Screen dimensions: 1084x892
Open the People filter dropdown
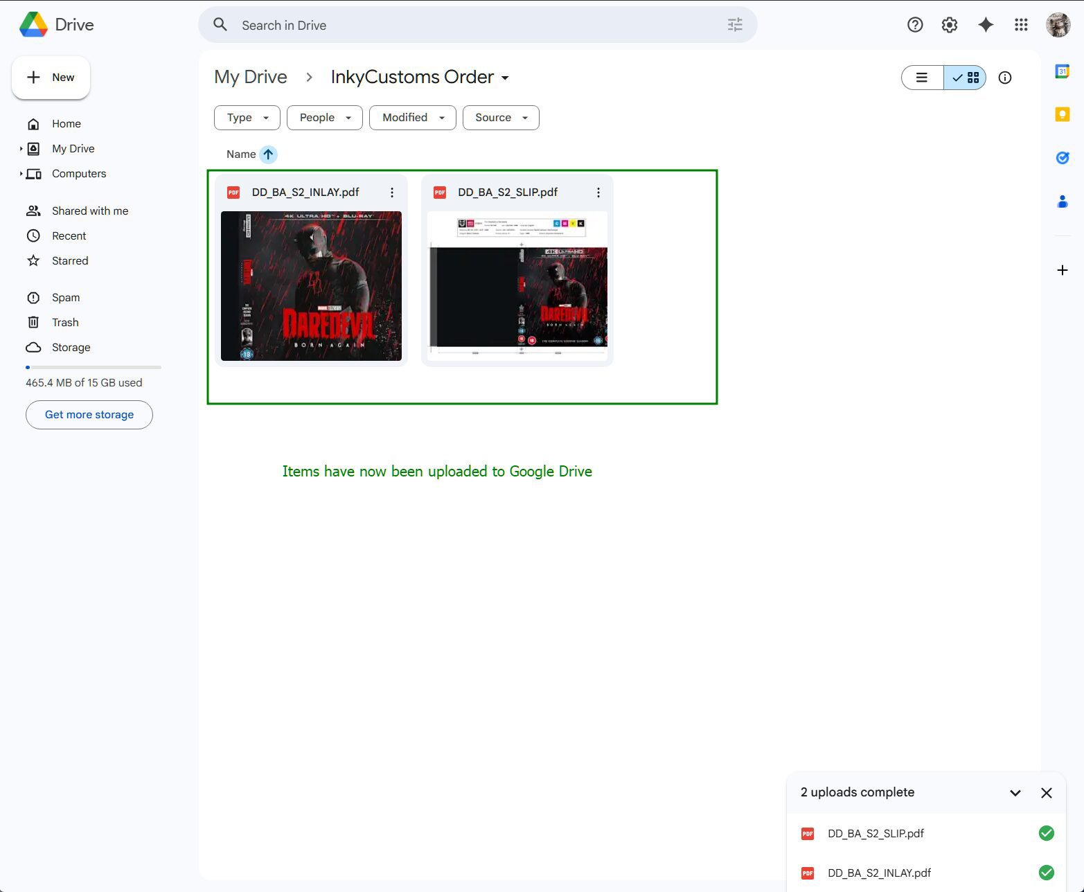coord(325,118)
